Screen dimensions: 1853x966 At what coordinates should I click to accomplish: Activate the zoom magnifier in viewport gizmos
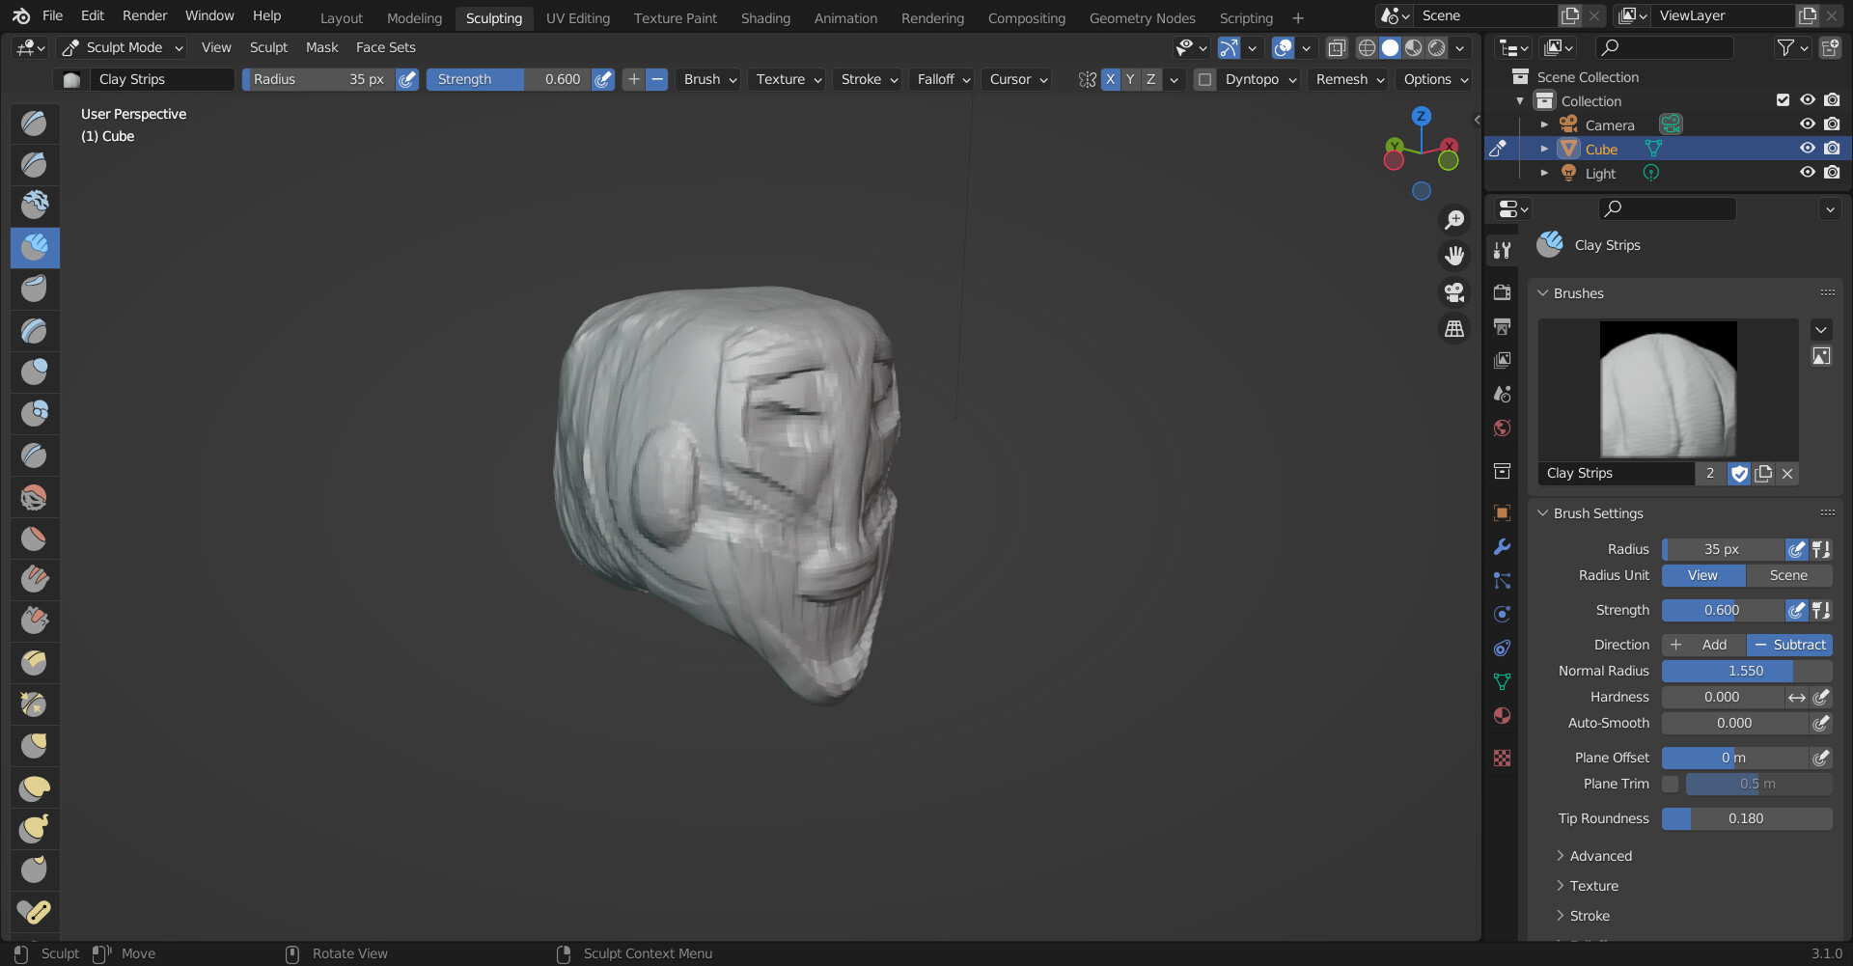1454,219
